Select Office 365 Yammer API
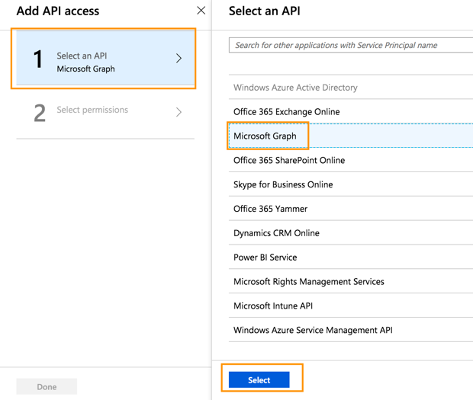This screenshot has height=400, width=473. click(x=270, y=209)
